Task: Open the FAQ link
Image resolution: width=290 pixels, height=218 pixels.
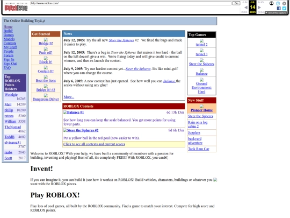Action: (7, 67)
